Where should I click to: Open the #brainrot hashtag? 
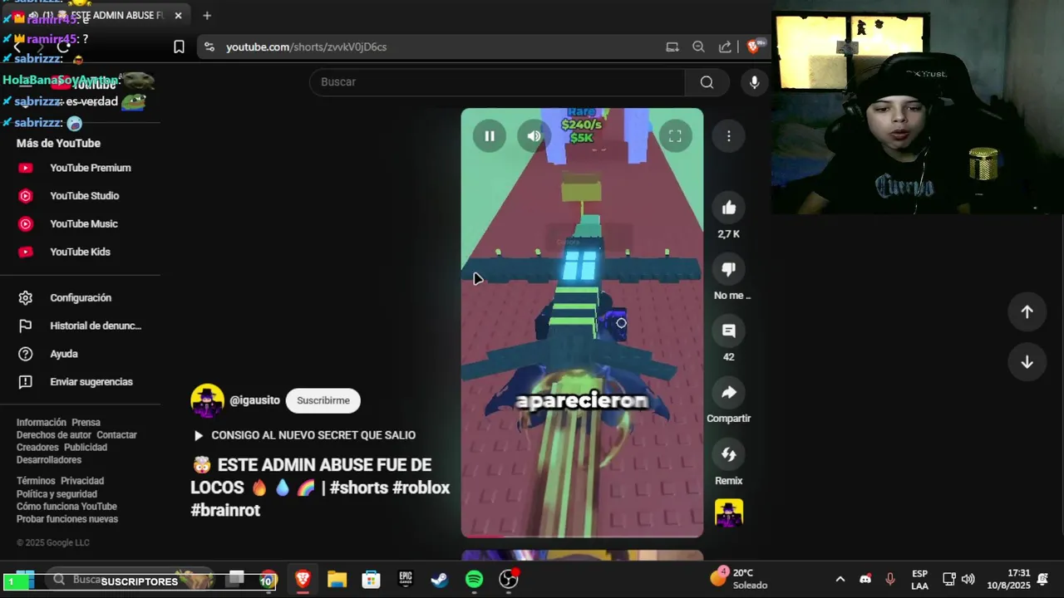[225, 510]
